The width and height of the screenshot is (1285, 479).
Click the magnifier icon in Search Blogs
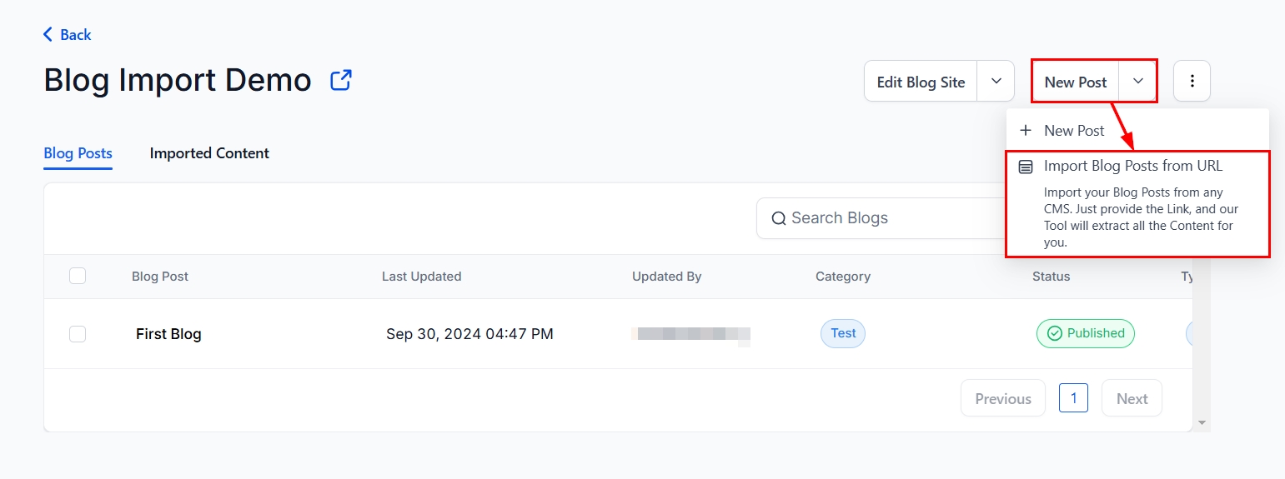tap(779, 218)
